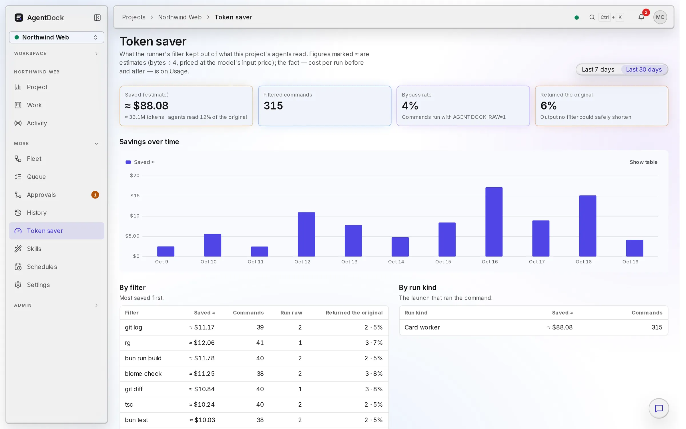The height and width of the screenshot is (429, 686).
Task: Click the Skills wand icon
Action: pyautogui.click(x=18, y=249)
